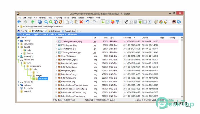Click the tan scroll toolbar icon

(x=156, y=22)
